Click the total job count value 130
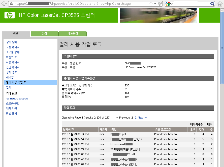This screenshot has width=224, height=167. point(127,85)
